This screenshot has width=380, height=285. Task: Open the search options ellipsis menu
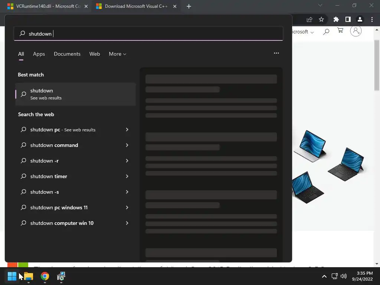[276, 53]
